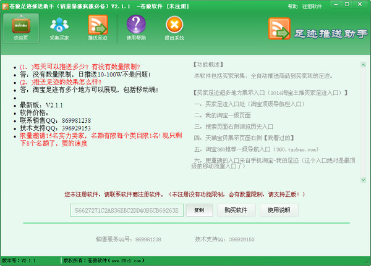Click the scroll up arrow of feature list
The height and width of the screenshot is (266, 371).
(x=363, y=65)
